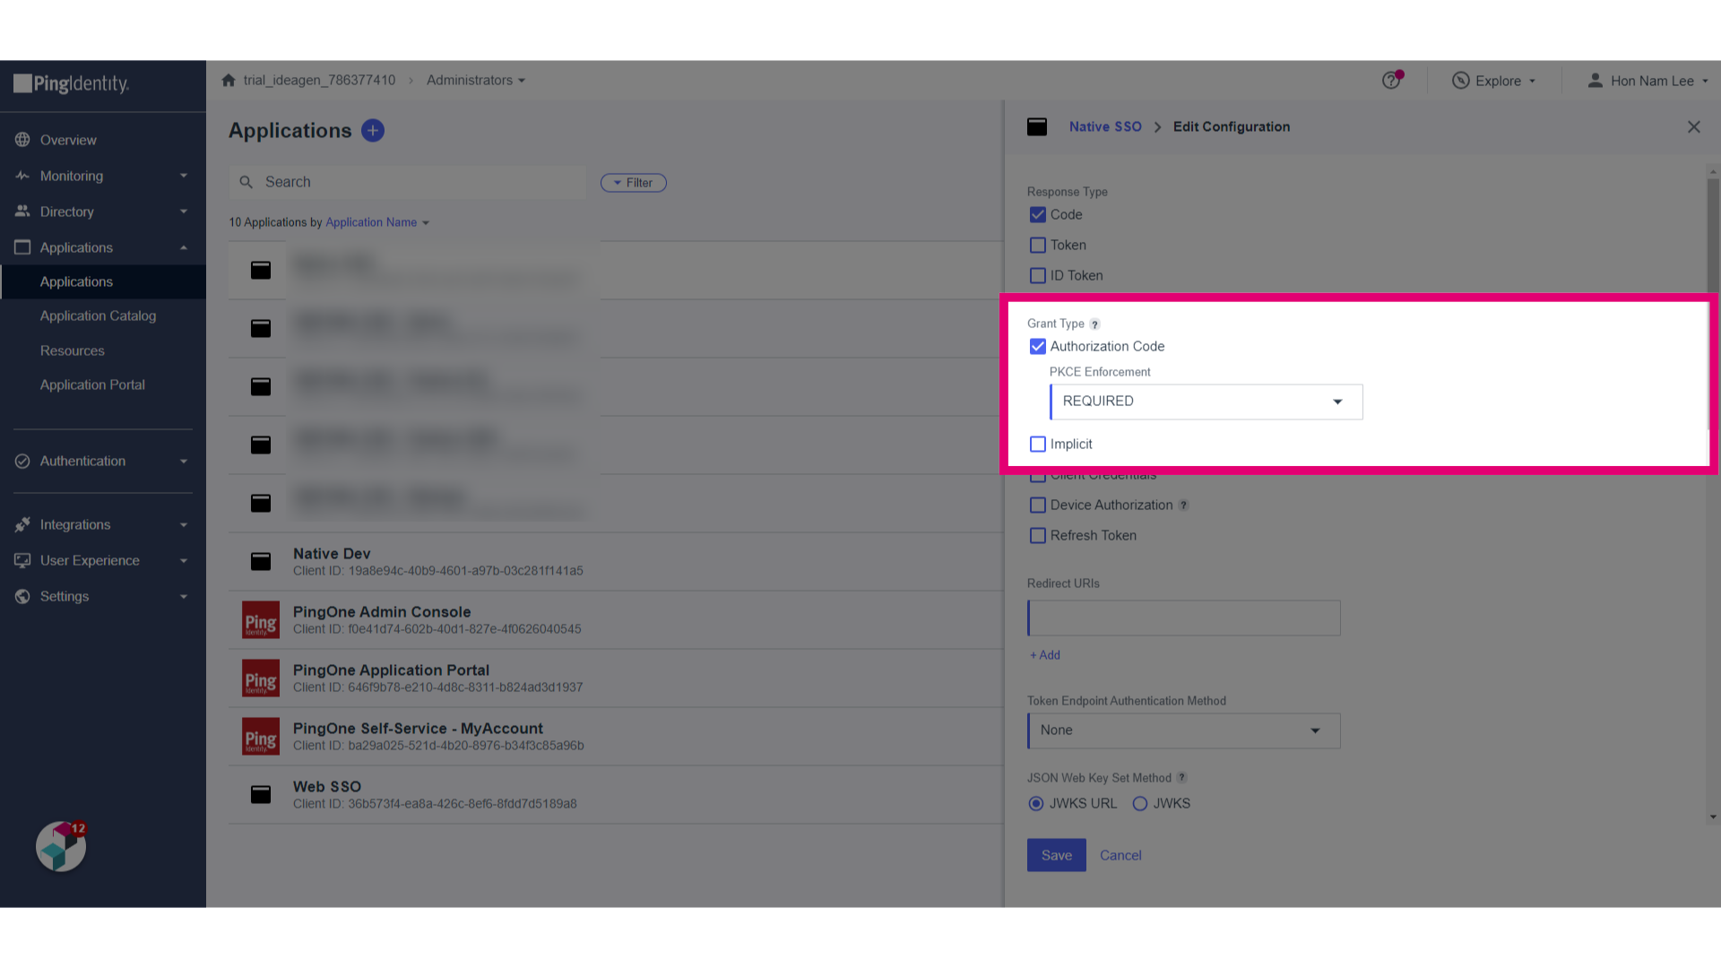
Task: Click the Filter button
Action: tap(634, 183)
